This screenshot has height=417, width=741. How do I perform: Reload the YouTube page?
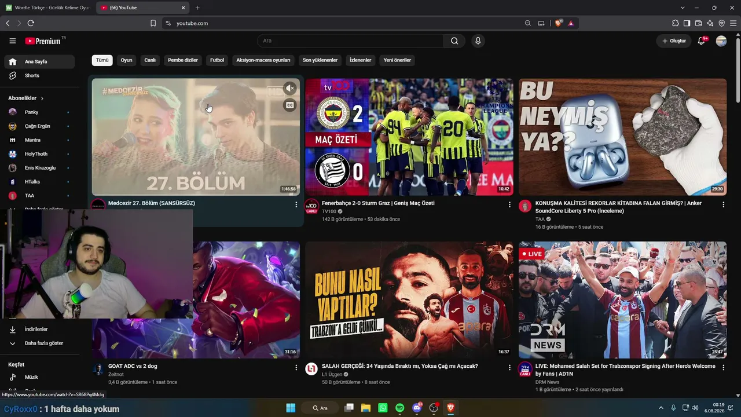pos(31,23)
